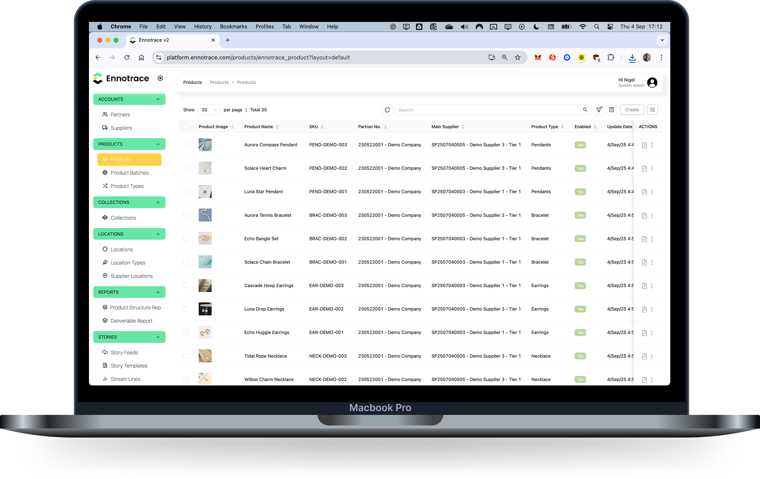Open the 20 per page dropdown
Screen dimensions: 760x479
tap(209, 110)
